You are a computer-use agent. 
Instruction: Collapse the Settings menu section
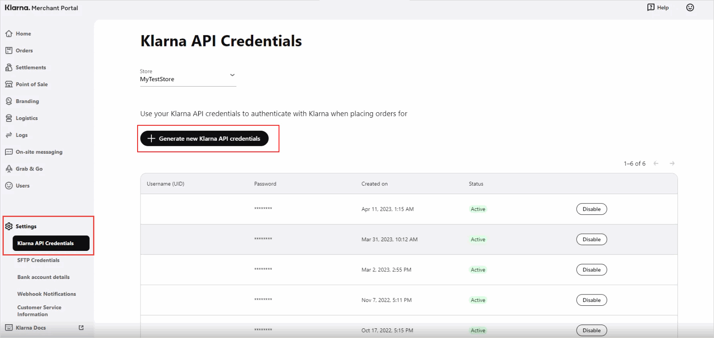26,226
